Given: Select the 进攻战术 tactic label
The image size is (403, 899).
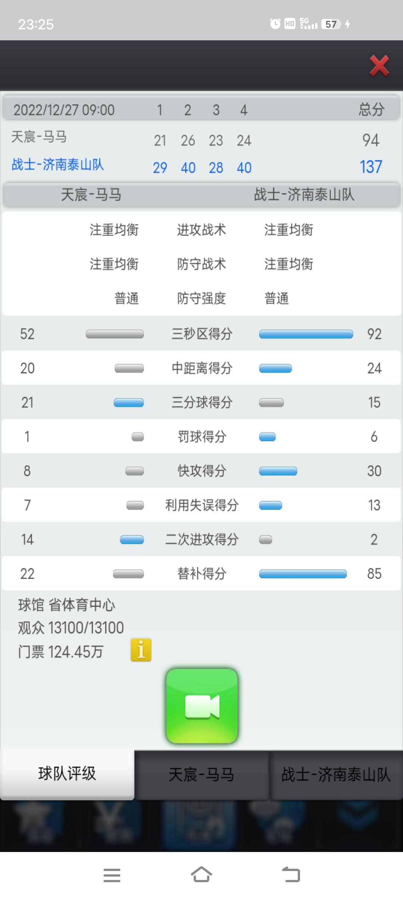Looking at the screenshot, I should 201,230.
